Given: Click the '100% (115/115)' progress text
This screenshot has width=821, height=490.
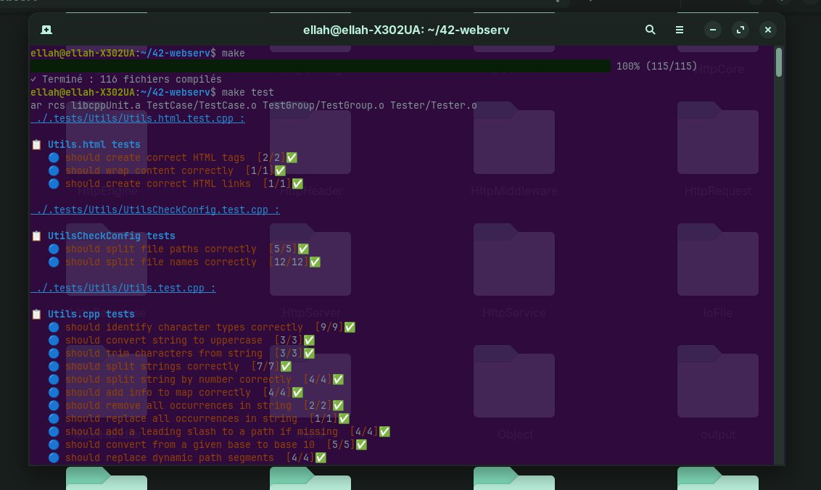Looking at the screenshot, I should 656,66.
